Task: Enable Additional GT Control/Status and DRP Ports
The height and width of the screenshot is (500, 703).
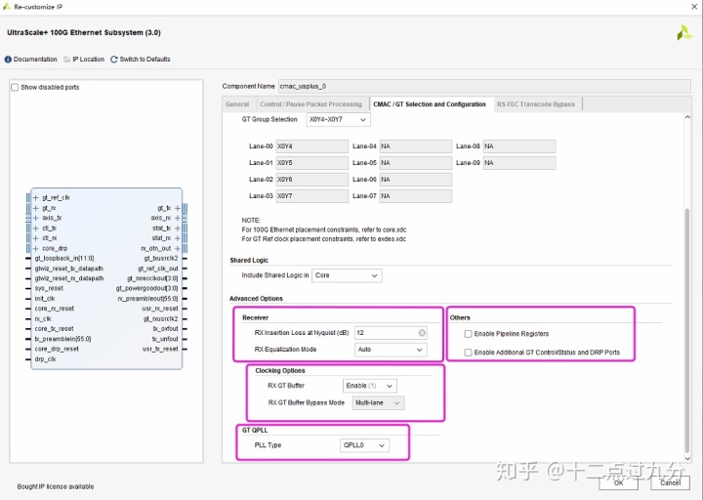Action: [x=468, y=353]
